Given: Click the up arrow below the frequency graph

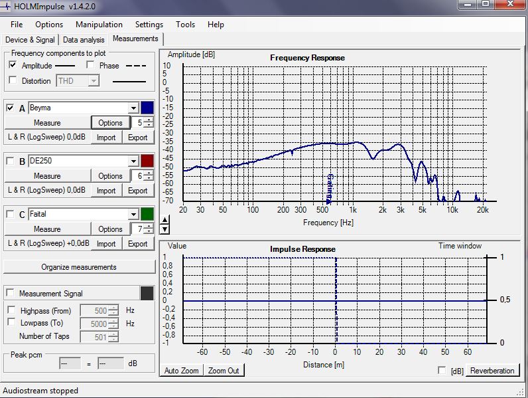Looking at the screenshot, I should [x=165, y=220].
